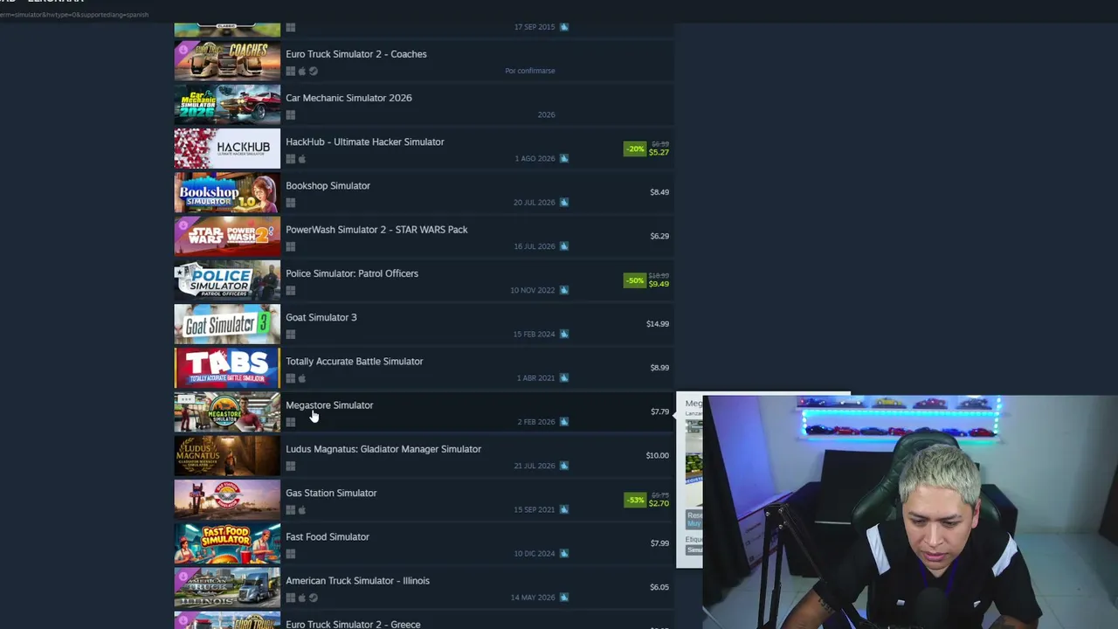Click the HackHub capsule thumbnail
The height and width of the screenshot is (629, 1118).
coord(227,149)
